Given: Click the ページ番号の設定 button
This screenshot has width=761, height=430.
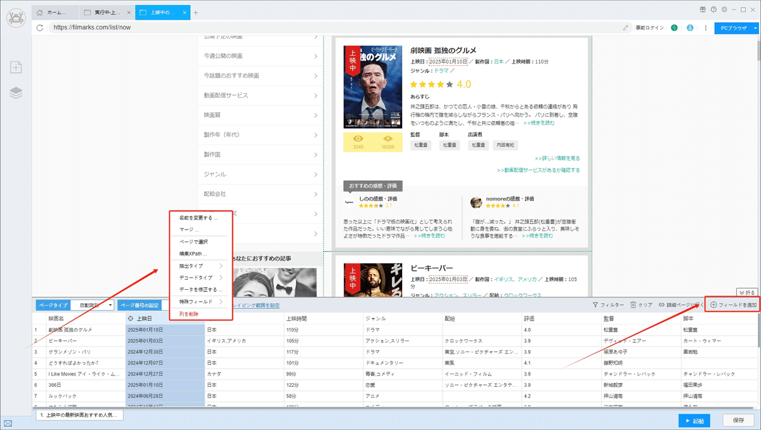Looking at the screenshot, I should pos(140,305).
